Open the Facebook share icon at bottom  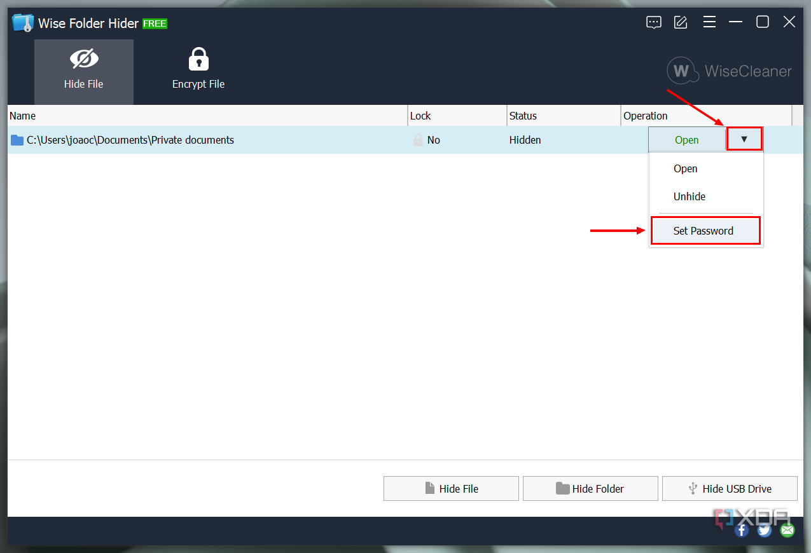(x=741, y=529)
